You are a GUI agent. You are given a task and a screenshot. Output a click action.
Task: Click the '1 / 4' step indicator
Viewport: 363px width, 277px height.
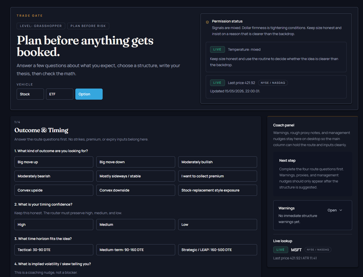[17, 122]
